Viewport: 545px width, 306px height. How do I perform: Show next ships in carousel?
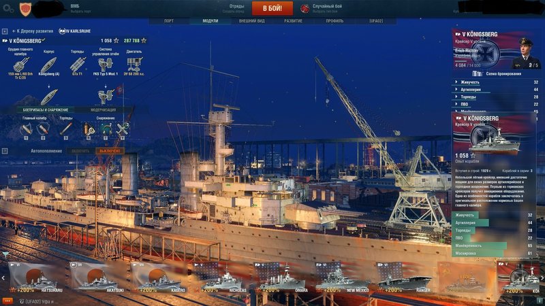(542, 278)
